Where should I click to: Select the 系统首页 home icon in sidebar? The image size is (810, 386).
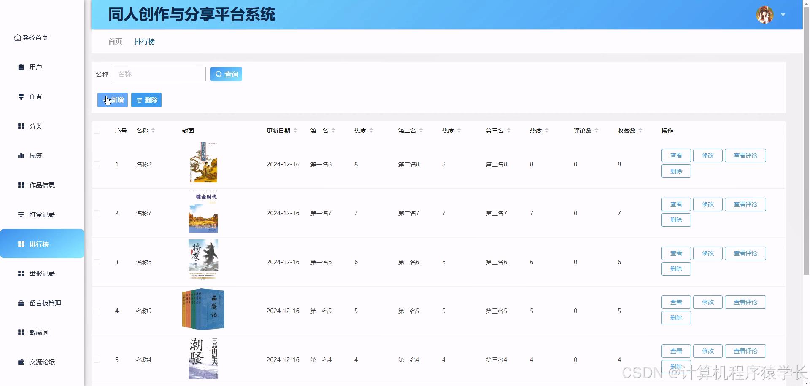pyautogui.click(x=17, y=37)
